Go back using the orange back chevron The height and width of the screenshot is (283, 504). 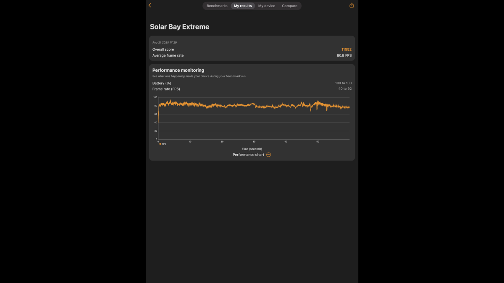click(x=150, y=5)
